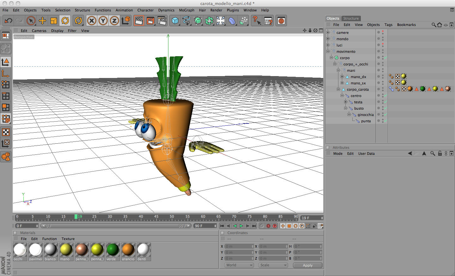This screenshot has width=455, height=276.
Task: Toggle the visibility dot for the luci object
Action: (383, 44)
